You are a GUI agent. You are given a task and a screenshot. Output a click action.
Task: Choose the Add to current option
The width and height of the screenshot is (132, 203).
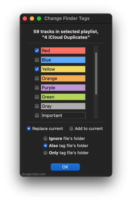click(x=71, y=129)
